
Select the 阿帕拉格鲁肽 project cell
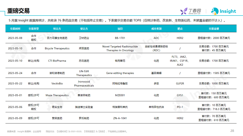(120, 84)
